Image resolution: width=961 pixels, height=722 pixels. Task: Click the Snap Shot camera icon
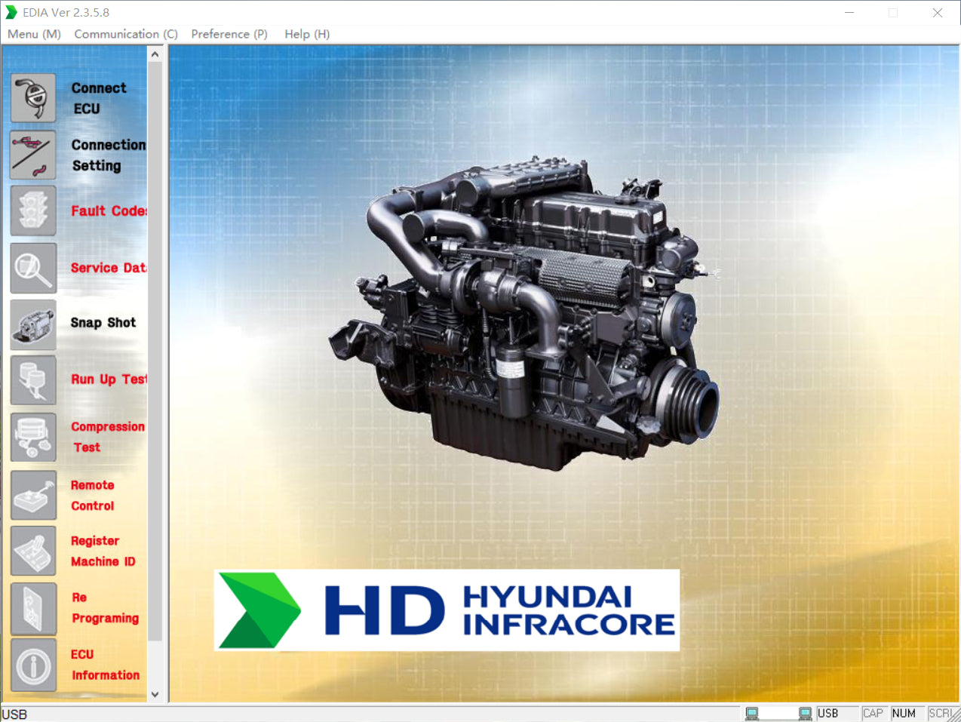tap(33, 324)
